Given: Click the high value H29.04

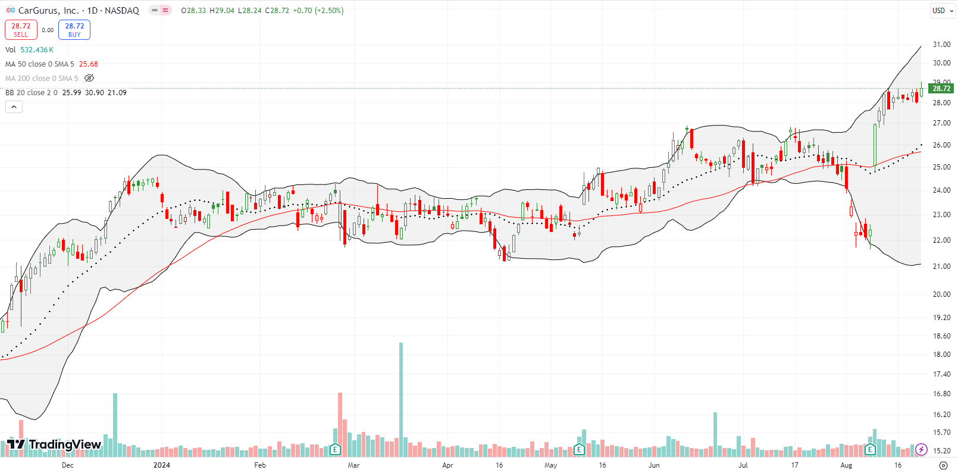Looking at the screenshot, I should coord(223,11).
